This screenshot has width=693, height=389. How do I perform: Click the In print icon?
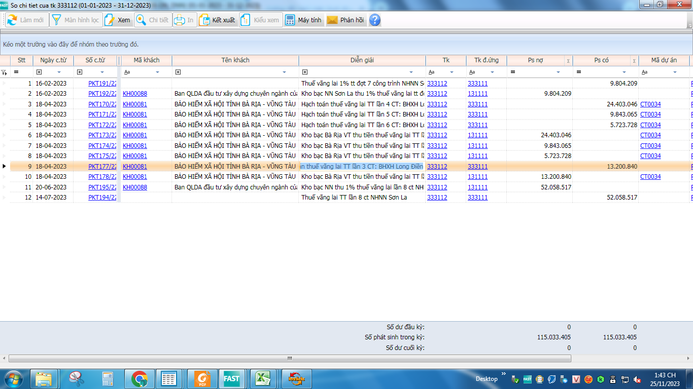(180, 20)
